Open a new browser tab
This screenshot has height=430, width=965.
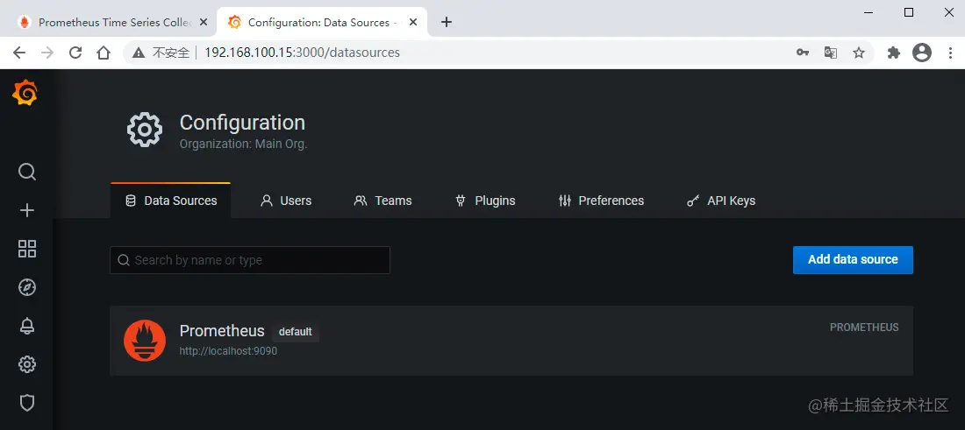click(447, 22)
